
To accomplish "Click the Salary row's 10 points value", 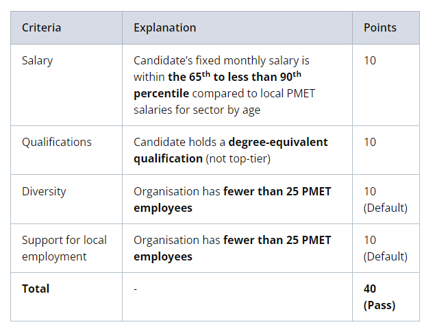I will pos(370,60).
